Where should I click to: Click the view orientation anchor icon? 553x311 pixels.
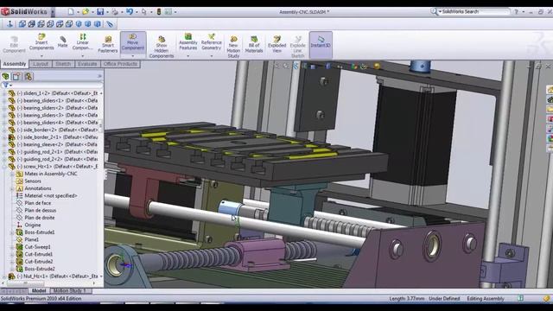click(x=10, y=24)
